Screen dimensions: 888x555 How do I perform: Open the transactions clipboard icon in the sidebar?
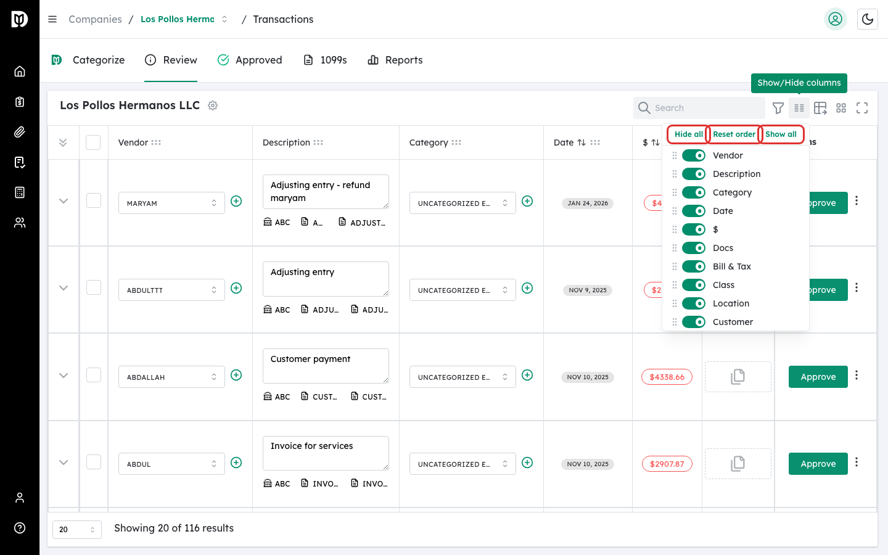point(19,102)
